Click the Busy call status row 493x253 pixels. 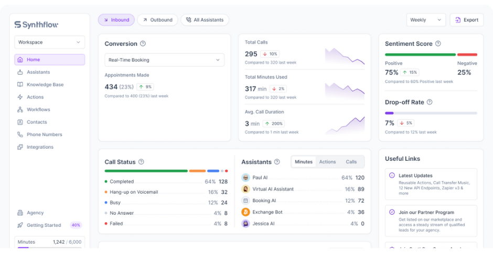pos(166,203)
